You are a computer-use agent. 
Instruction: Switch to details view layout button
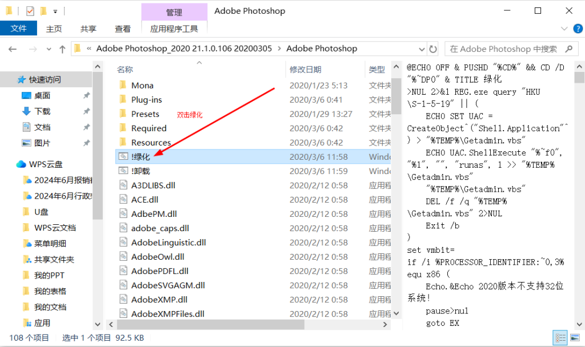[x=560, y=337]
